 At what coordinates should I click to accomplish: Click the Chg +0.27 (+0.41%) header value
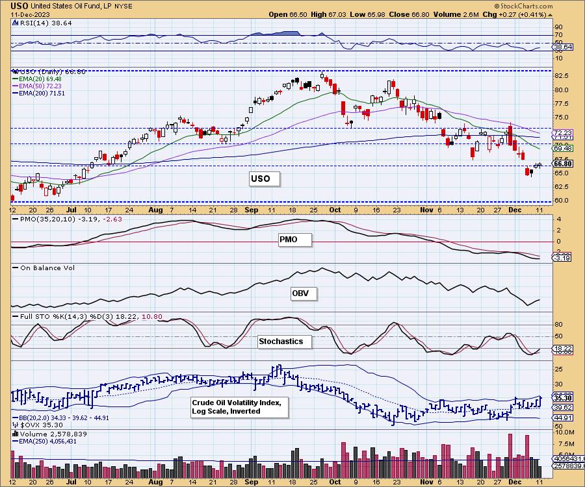pos(514,14)
